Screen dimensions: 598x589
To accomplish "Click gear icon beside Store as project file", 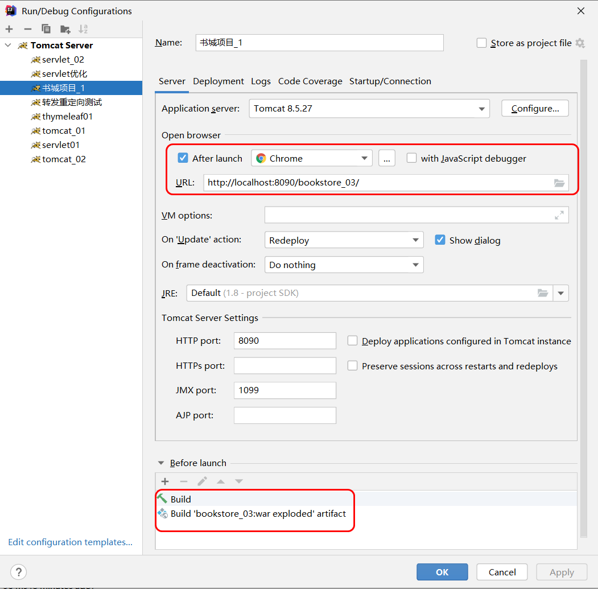I will pyautogui.click(x=580, y=43).
